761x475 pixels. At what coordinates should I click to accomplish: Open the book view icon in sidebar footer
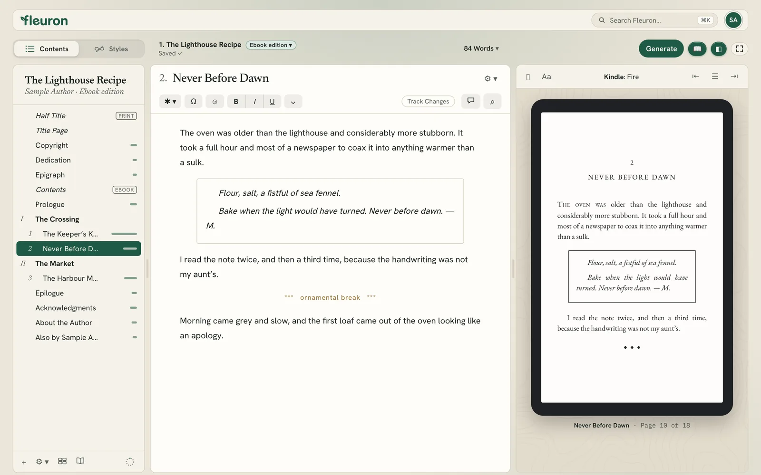80,461
